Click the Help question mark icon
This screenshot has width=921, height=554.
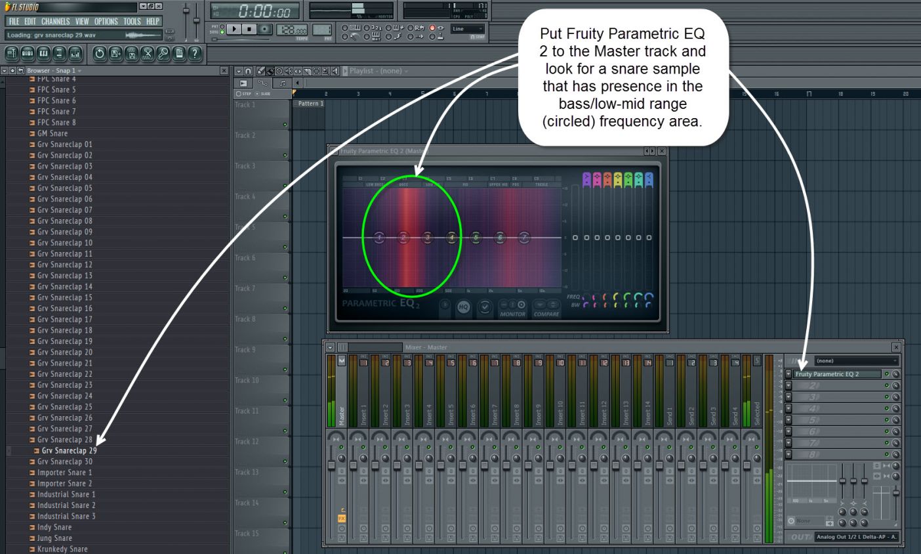195,54
